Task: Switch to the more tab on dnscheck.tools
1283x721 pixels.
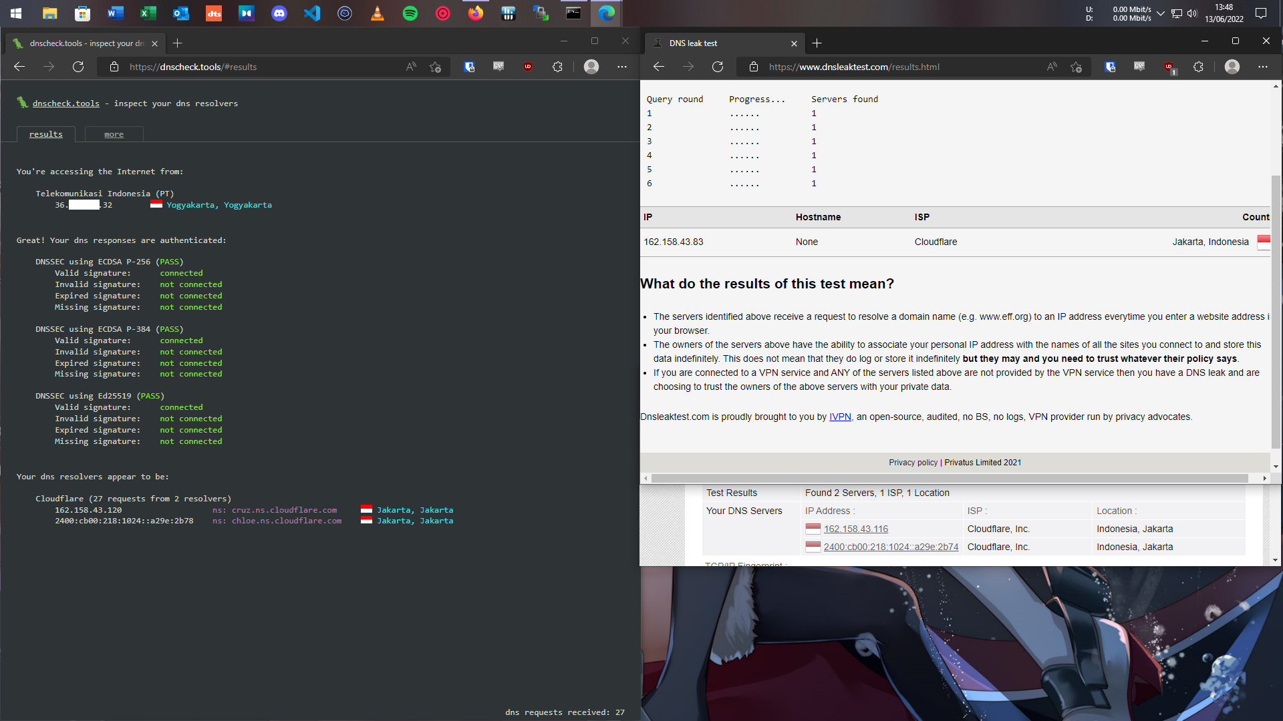Action: pyautogui.click(x=114, y=134)
